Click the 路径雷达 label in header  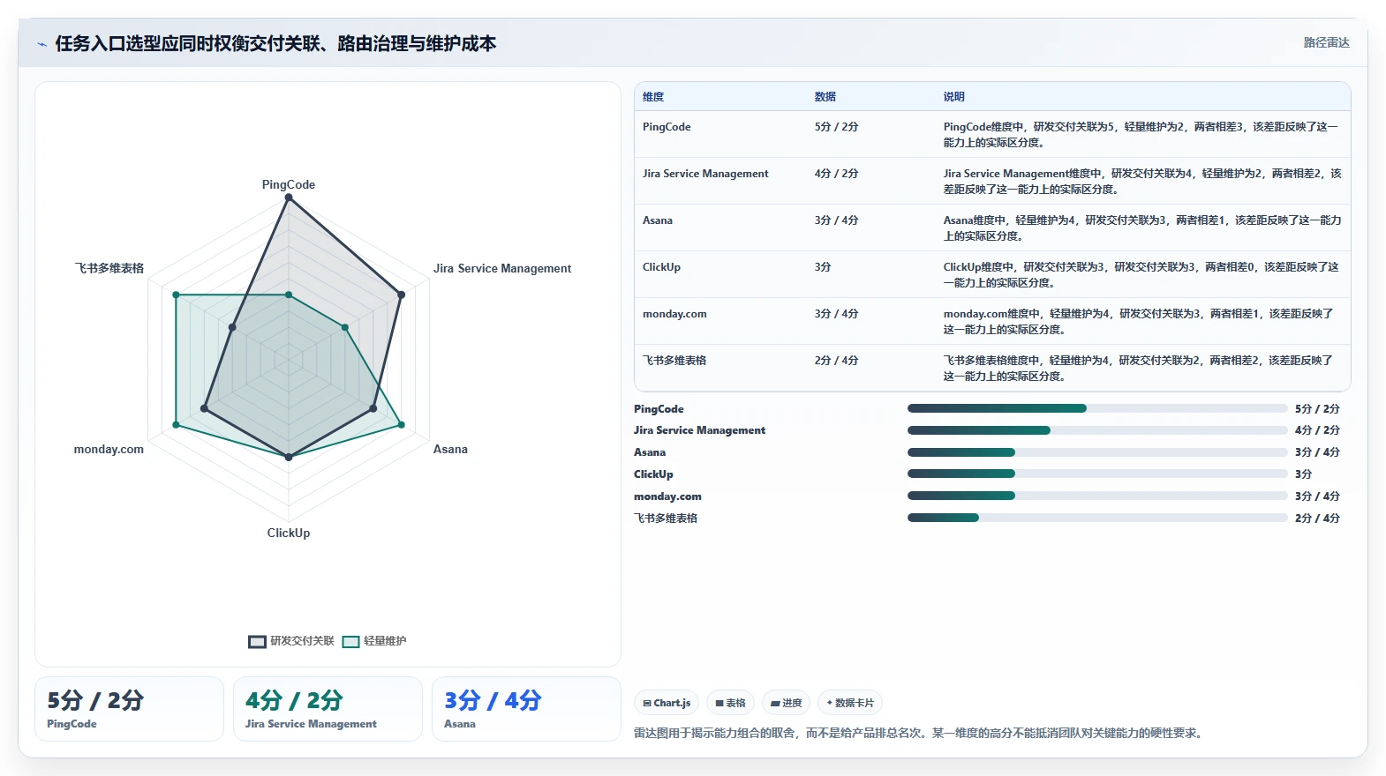1326,42
